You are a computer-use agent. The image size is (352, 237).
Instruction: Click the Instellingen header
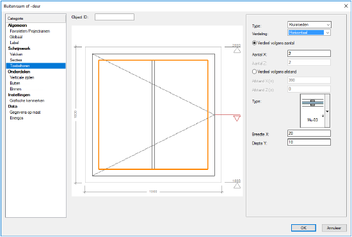coord(19,95)
